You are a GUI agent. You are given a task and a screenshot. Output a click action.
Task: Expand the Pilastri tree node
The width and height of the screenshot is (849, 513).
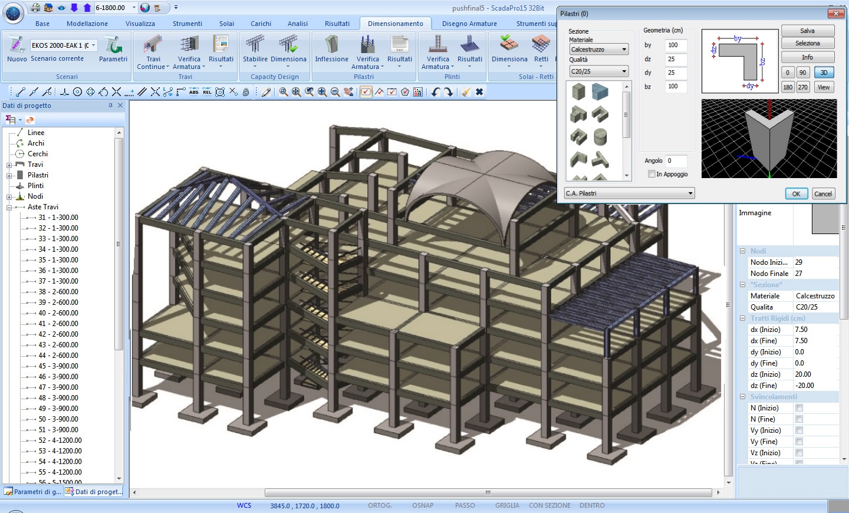(x=9, y=176)
